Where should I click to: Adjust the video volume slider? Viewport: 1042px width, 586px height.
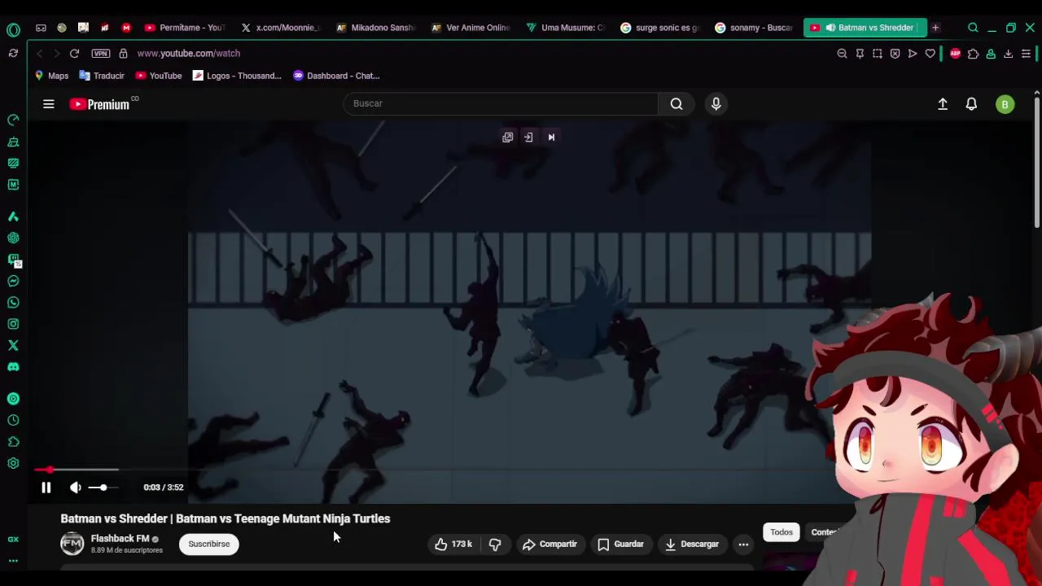pyautogui.click(x=103, y=488)
